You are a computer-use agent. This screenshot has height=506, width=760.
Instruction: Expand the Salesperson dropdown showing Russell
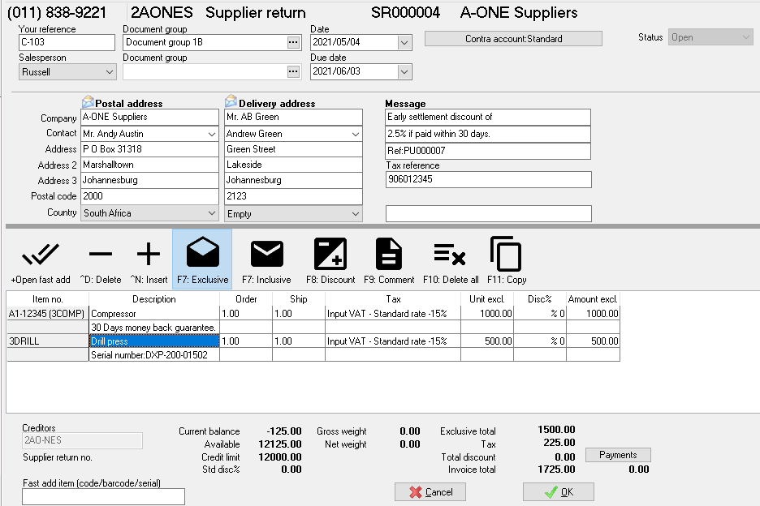click(110, 72)
